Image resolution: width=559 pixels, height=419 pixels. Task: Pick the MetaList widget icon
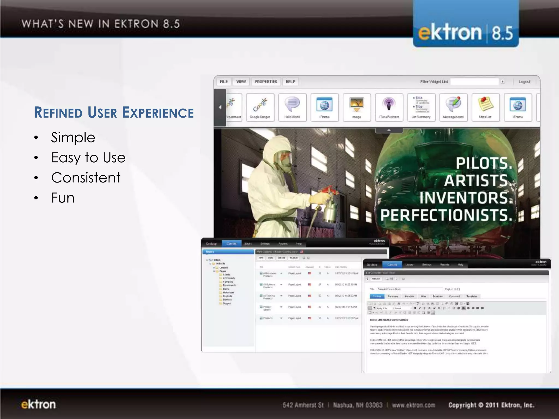click(485, 107)
